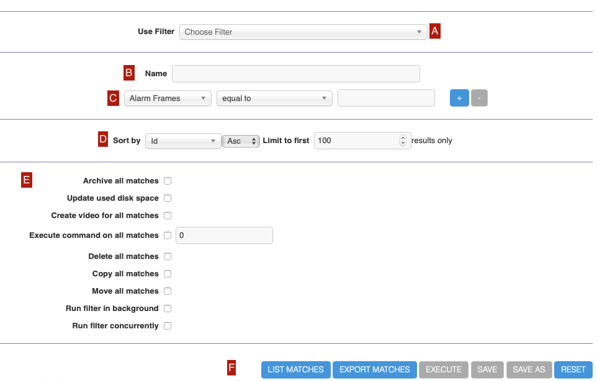
Task: Click the stepper arrows on results limit
Action: tap(403, 140)
